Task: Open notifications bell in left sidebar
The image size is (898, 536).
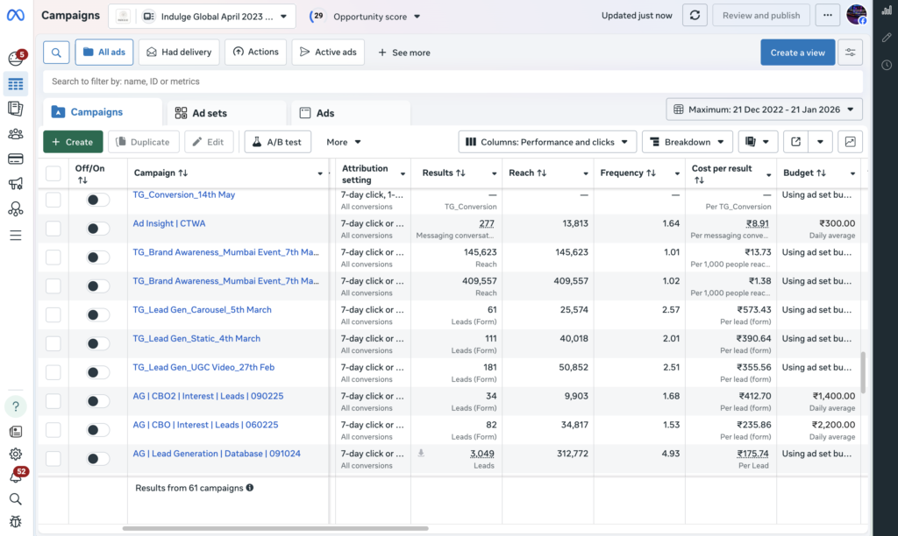Action: 15,476
